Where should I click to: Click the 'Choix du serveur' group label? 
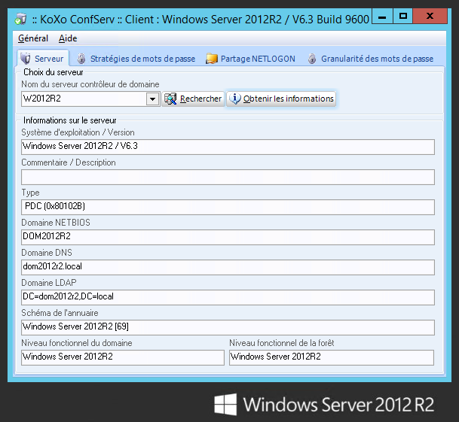[x=54, y=72]
